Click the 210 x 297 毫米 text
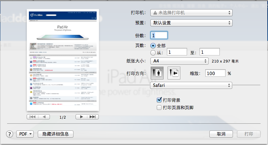This screenshot has height=145, width=268. tap(225, 61)
